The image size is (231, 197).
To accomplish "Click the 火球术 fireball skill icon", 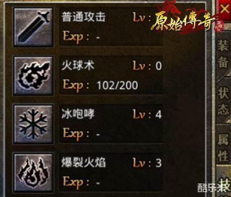I will [33, 76].
